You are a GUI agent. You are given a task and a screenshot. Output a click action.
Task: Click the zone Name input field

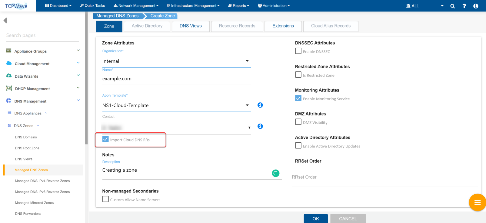(176, 79)
